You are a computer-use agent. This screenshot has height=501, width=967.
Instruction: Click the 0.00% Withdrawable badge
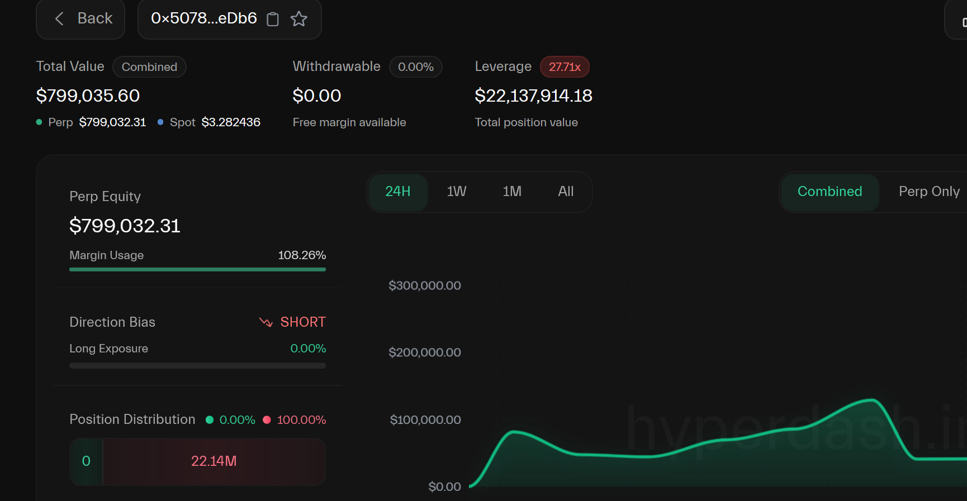(x=416, y=67)
